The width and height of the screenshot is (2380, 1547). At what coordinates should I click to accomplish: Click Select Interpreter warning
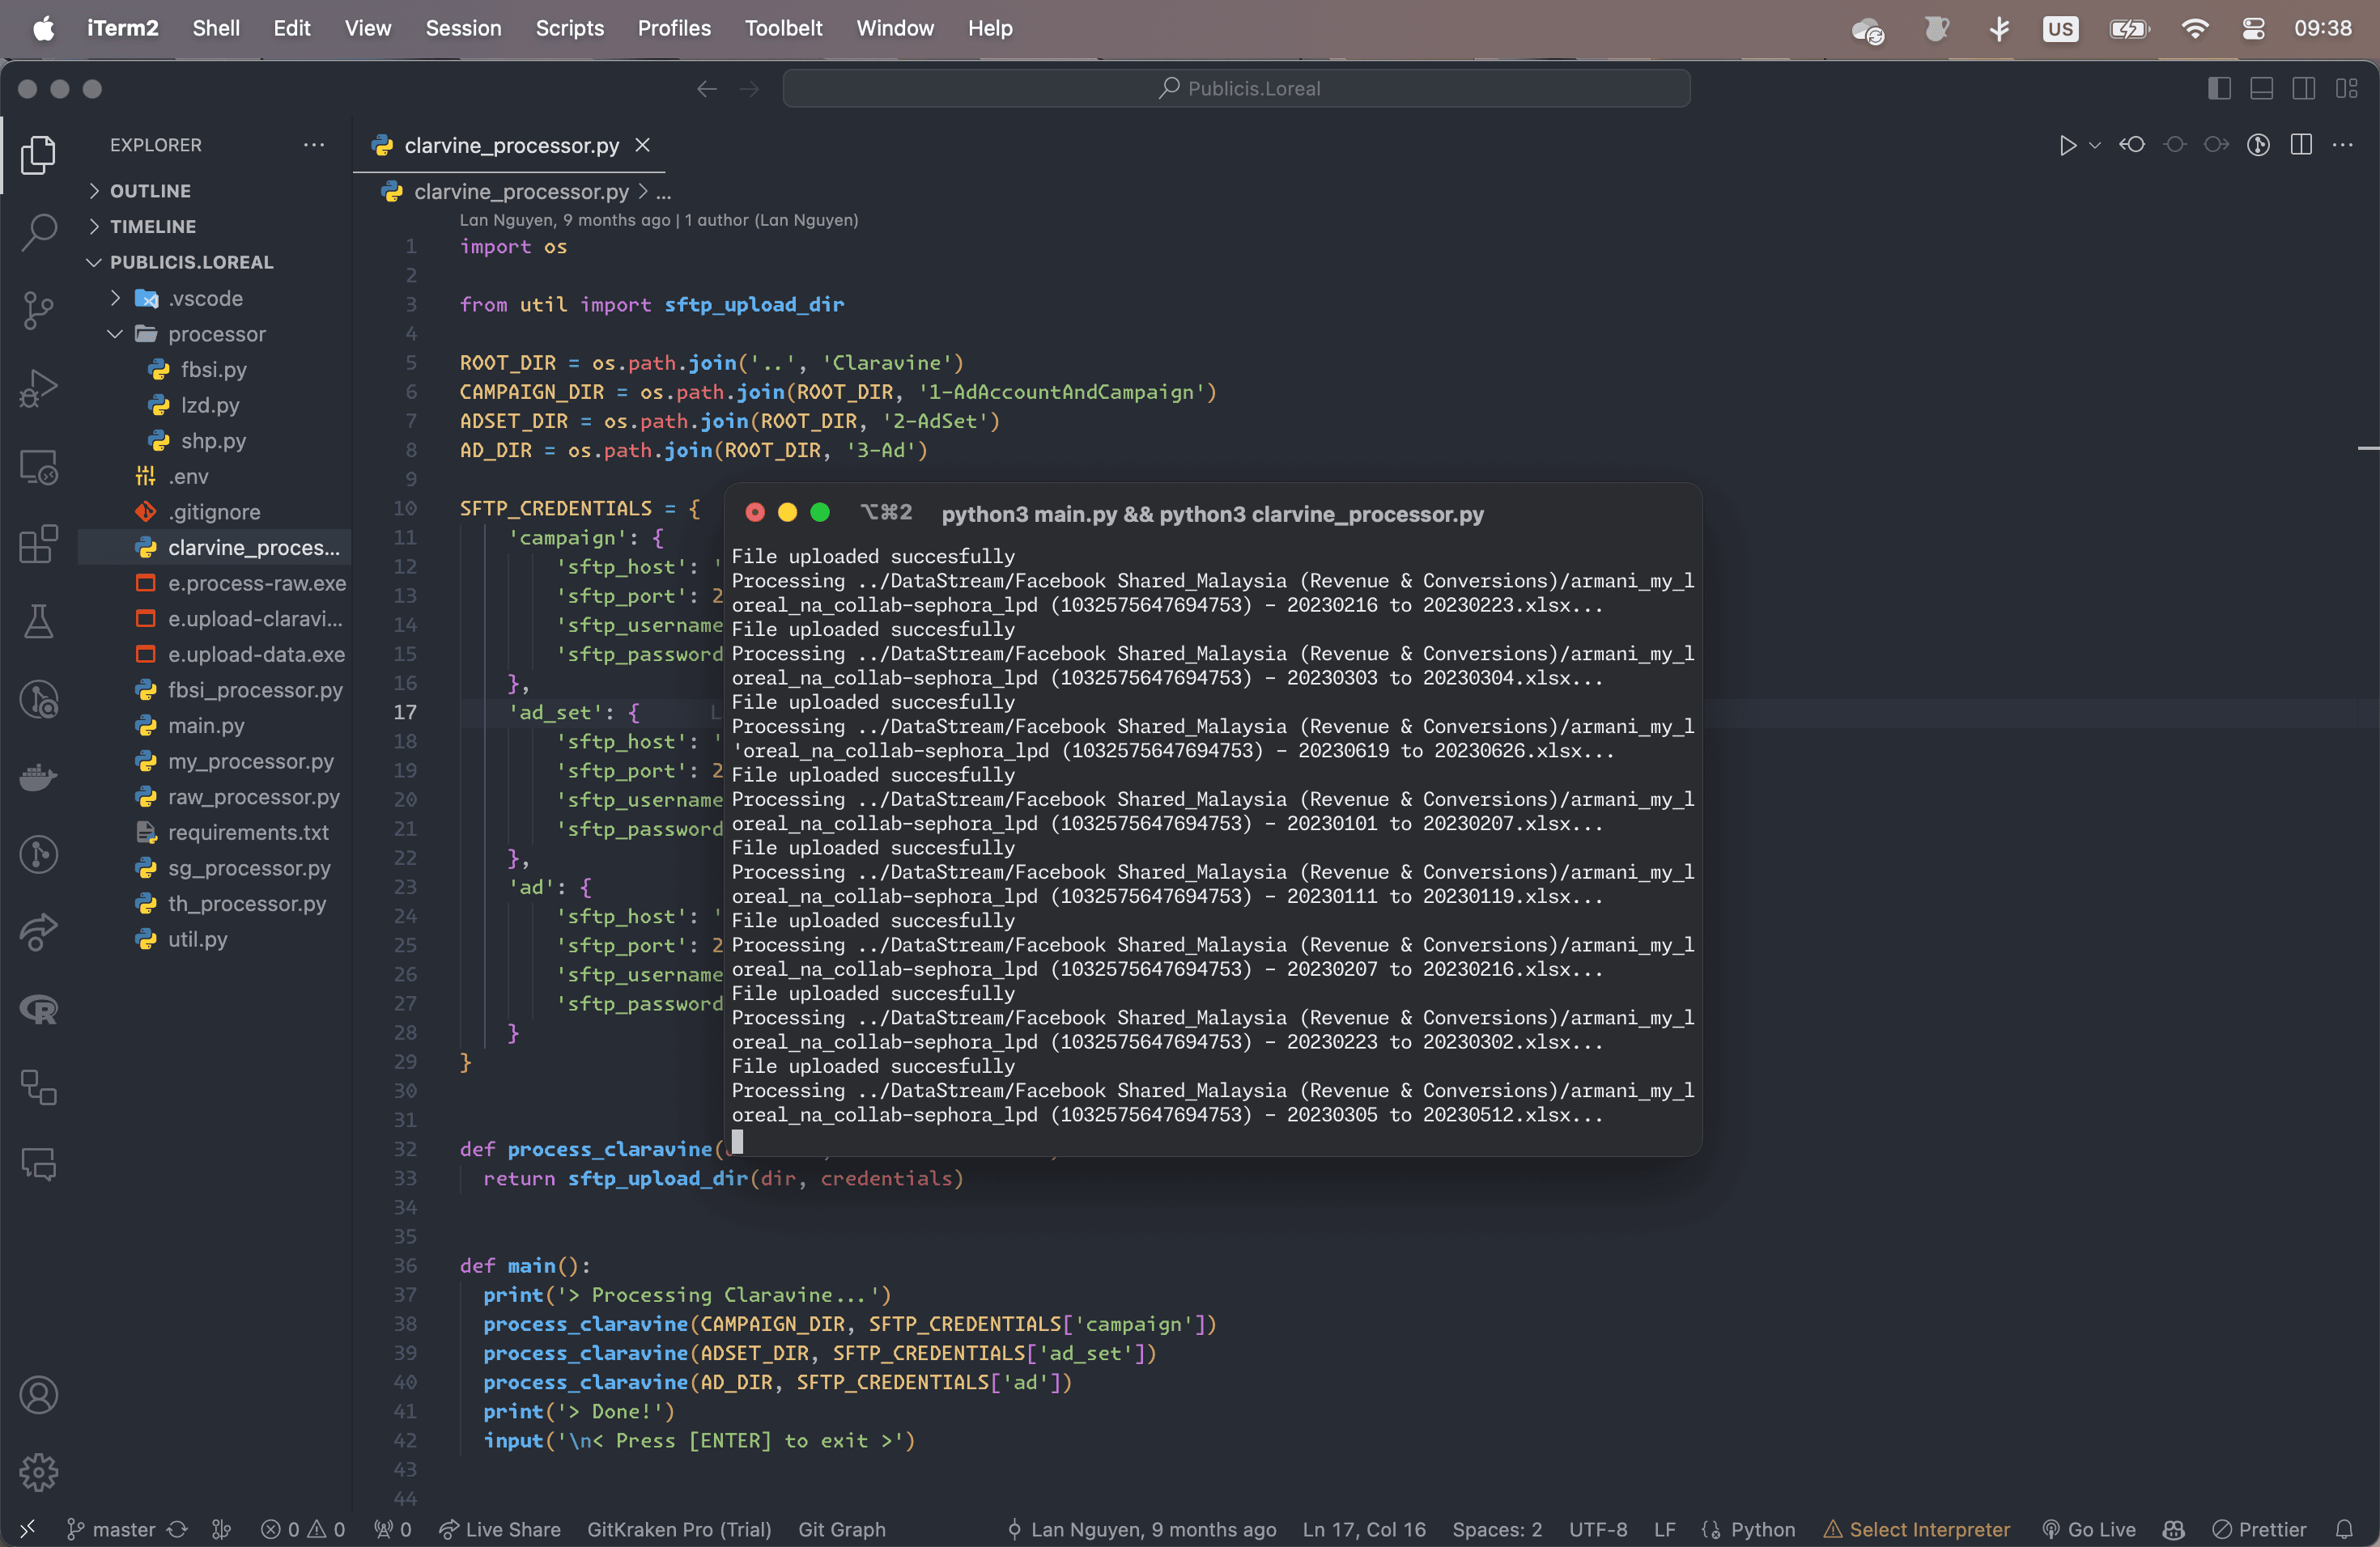pyautogui.click(x=1916, y=1529)
